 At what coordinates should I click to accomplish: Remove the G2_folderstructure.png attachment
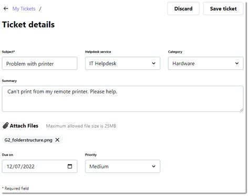pos(57,140)
